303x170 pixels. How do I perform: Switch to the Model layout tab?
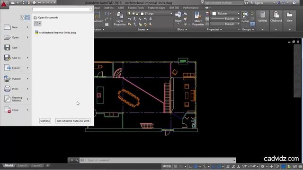9,165
